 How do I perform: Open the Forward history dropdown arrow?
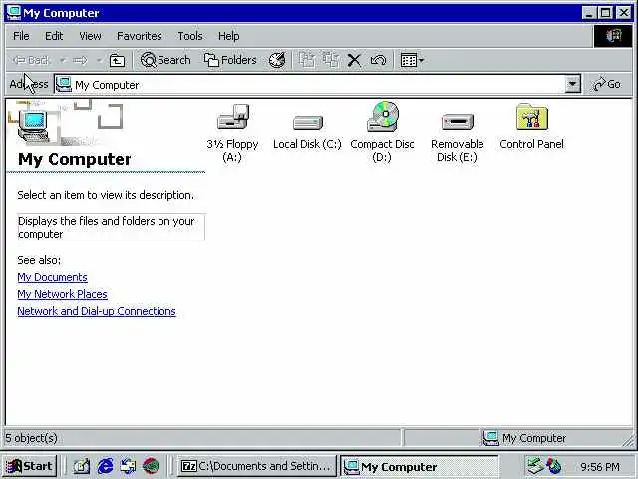[x=99, y=61]
